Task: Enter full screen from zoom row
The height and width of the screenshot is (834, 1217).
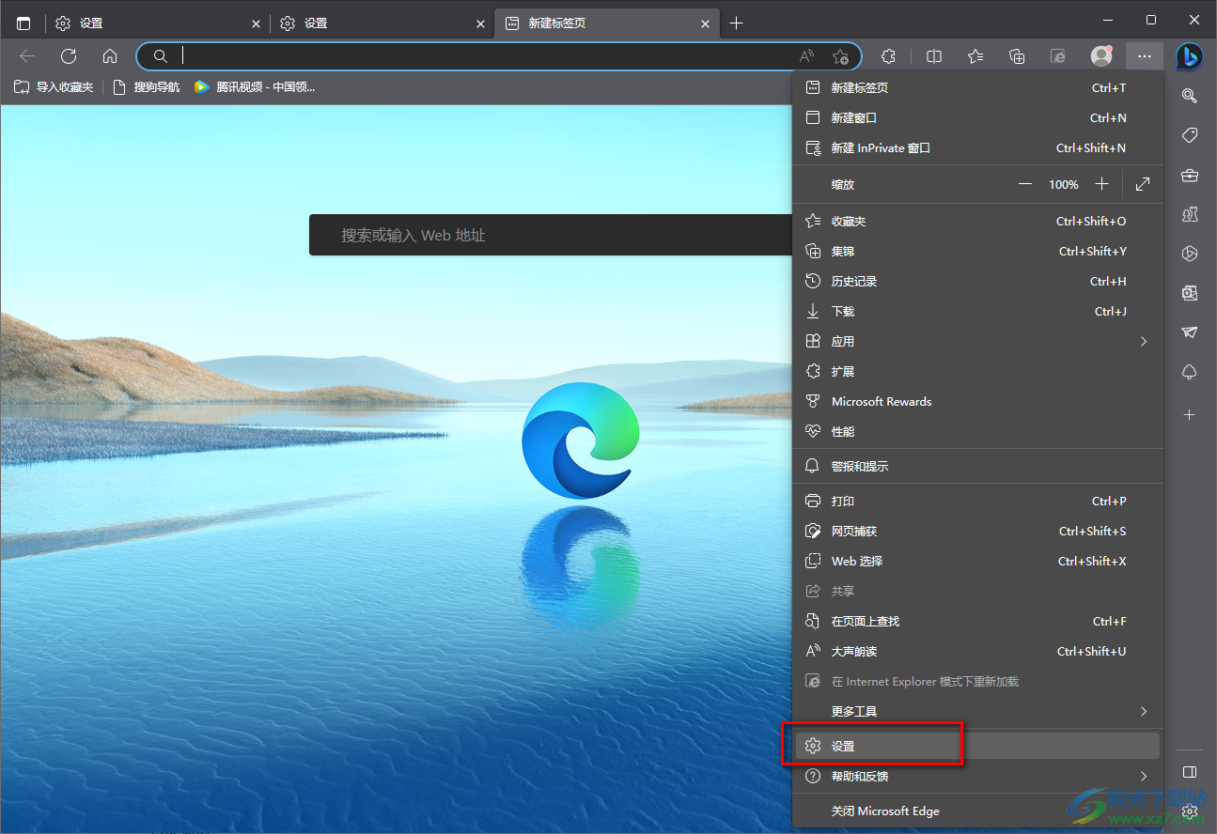Action: (x=1143, y=184)
